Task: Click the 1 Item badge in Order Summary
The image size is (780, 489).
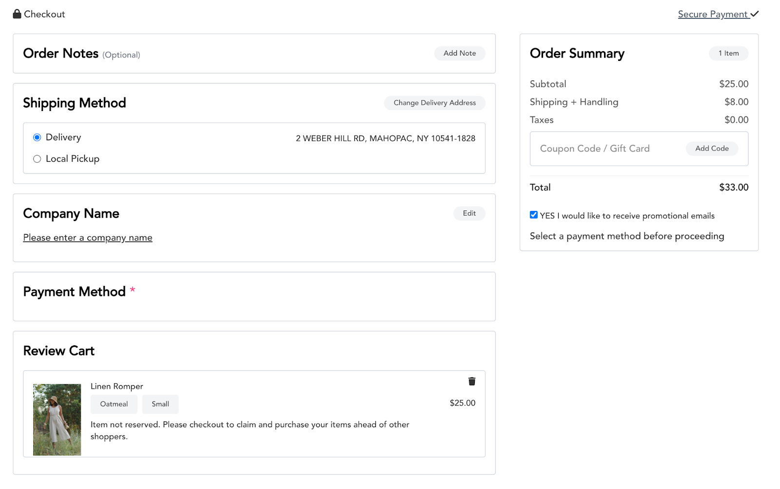Action: coord(728,54)
